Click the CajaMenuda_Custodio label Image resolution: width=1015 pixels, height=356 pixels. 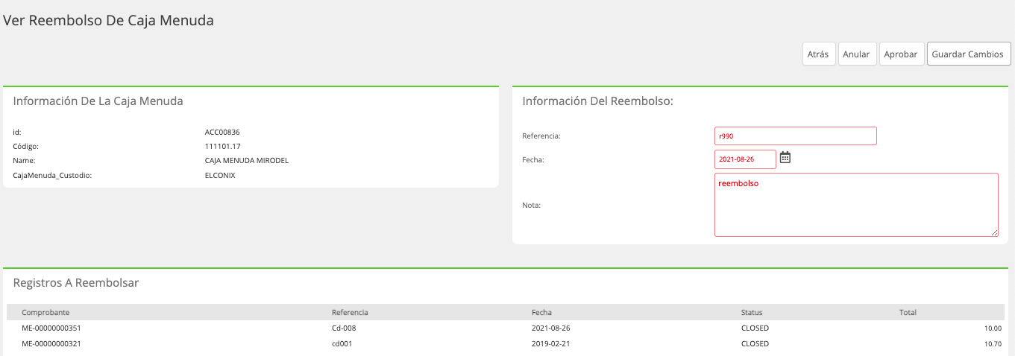click(52, 175)
